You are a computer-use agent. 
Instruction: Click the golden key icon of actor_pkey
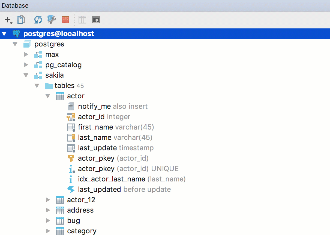point(71,158)
